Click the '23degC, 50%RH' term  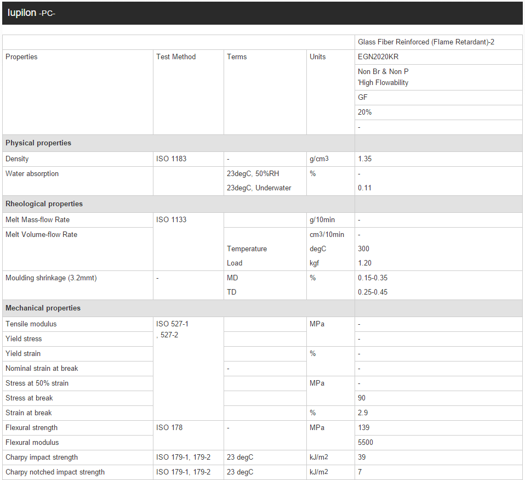253,173
